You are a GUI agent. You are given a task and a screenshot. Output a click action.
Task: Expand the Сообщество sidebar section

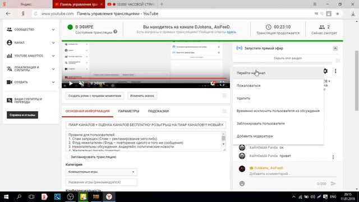coord(53,30)
